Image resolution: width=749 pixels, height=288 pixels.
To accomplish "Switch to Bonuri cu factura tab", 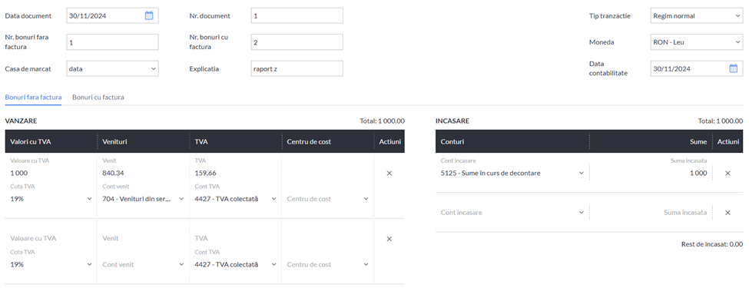I will [x=98, y=97].
